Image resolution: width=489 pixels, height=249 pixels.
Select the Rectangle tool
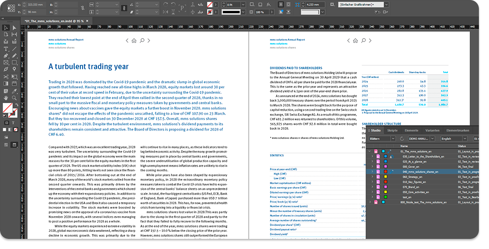tap(14, 63)
